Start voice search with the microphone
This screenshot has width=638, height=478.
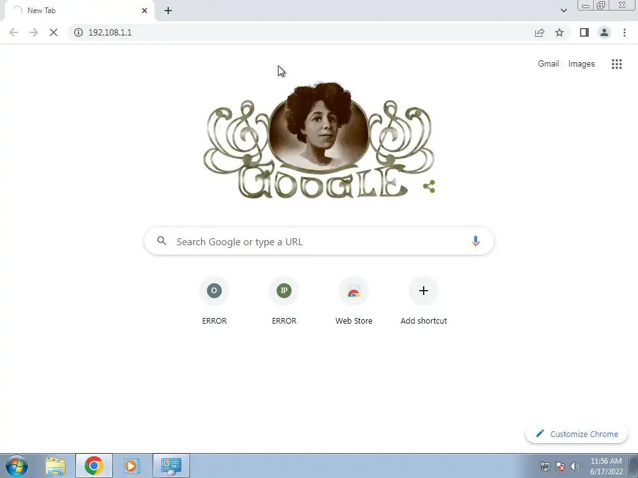(475, 241)
